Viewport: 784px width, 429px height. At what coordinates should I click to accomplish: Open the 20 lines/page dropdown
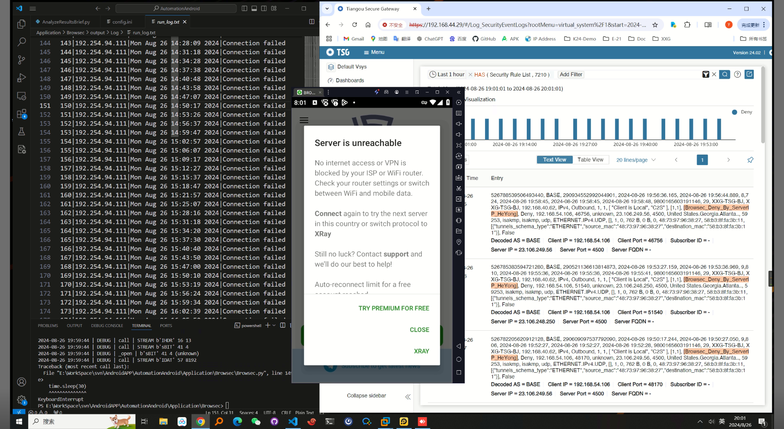click(x=636, y=160)
